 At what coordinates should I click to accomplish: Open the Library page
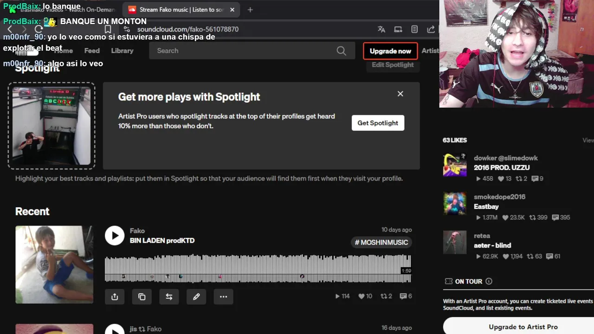[x=122, y=51]
